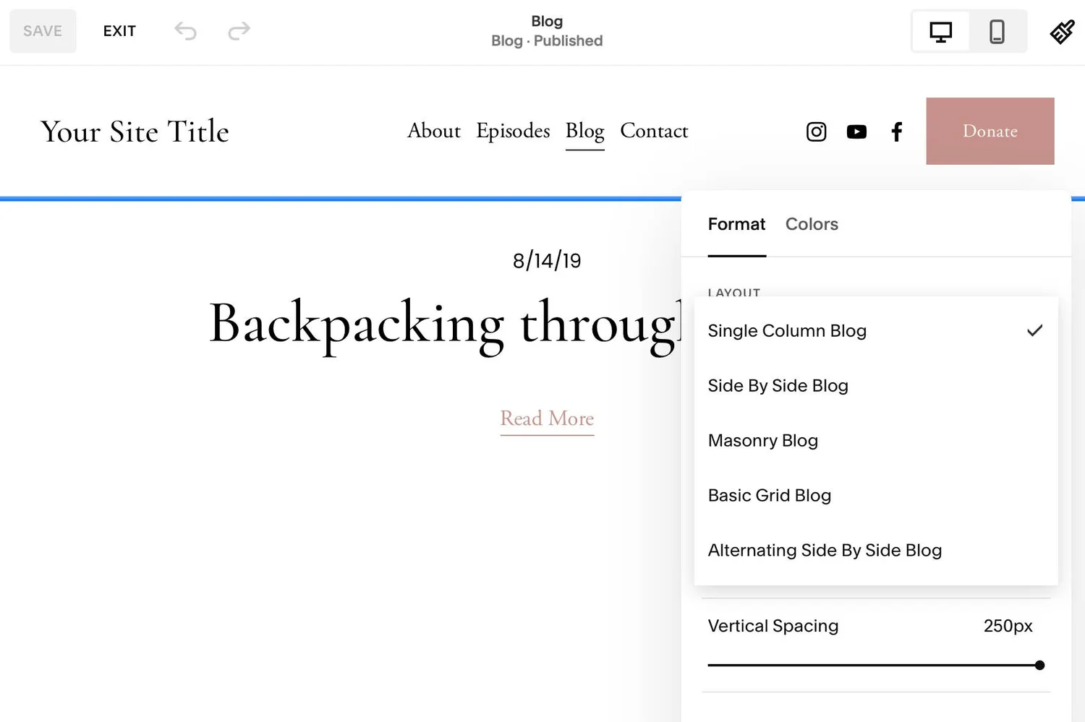The image size is (1085, 722).
Task: Switch to desktop preview mode
Action: point(940,31)
